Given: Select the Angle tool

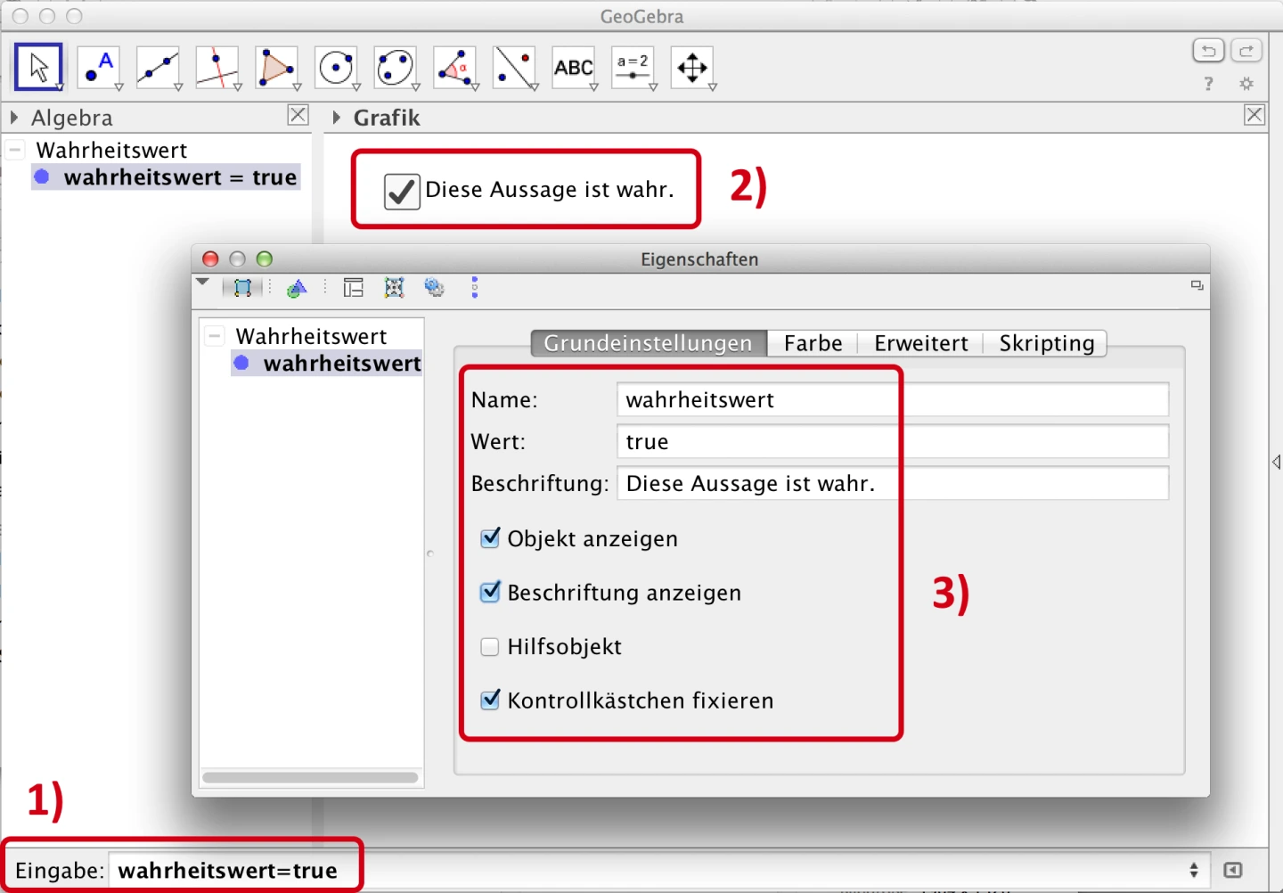Looking at the screenshot, I should [x=454, y=68].
